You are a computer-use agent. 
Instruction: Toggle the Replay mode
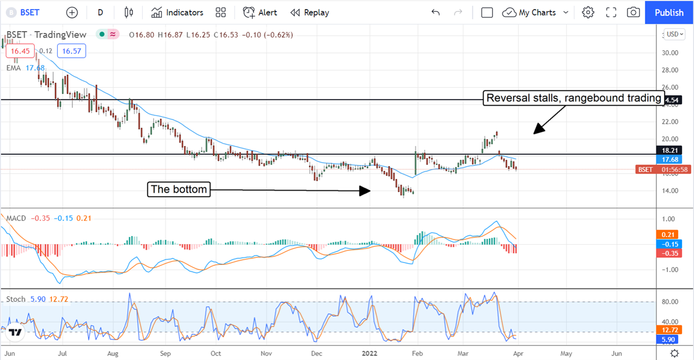click(309, 12)
